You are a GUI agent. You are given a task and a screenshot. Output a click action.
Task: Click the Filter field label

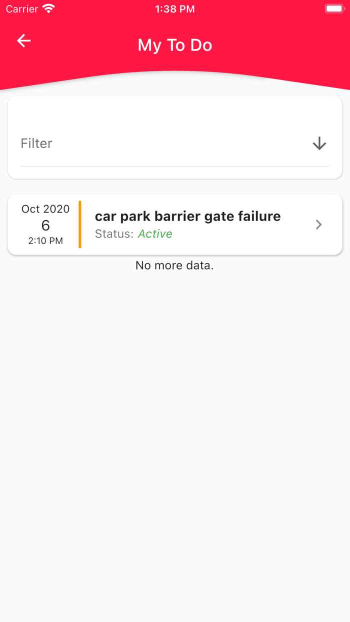coord(36,143)
